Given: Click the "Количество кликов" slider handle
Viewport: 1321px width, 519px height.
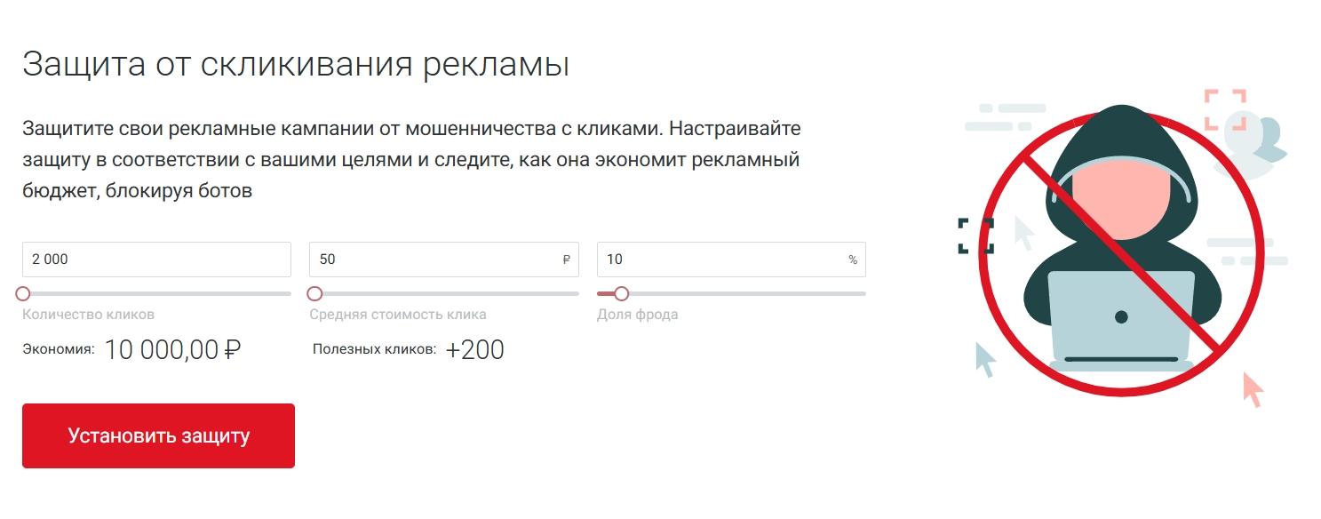Looking at the screenshot, I should [x=23, y=293].
